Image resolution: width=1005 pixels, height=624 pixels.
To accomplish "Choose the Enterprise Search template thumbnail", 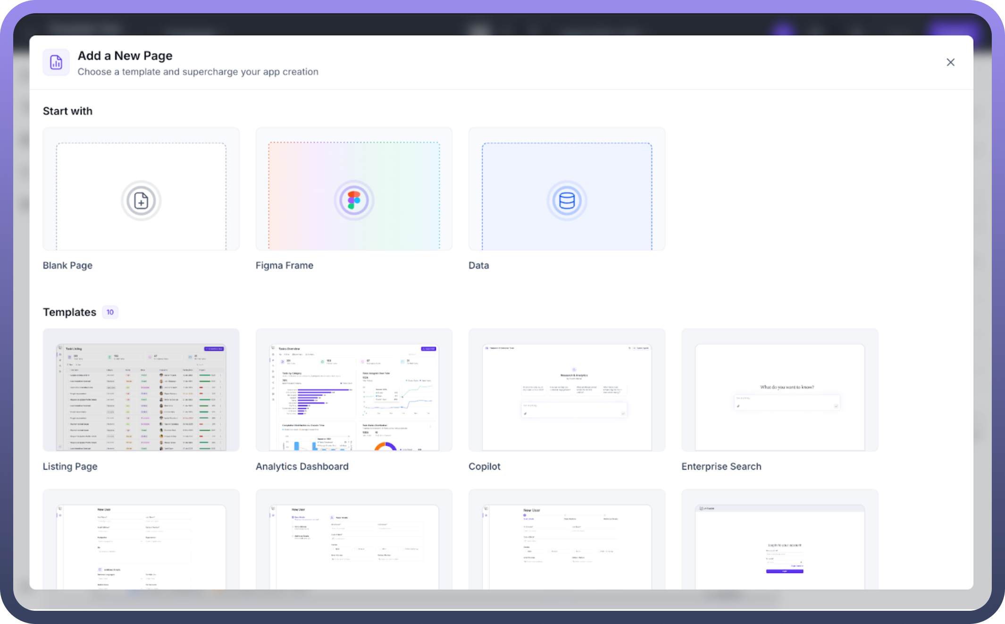I will pos(779,390).
